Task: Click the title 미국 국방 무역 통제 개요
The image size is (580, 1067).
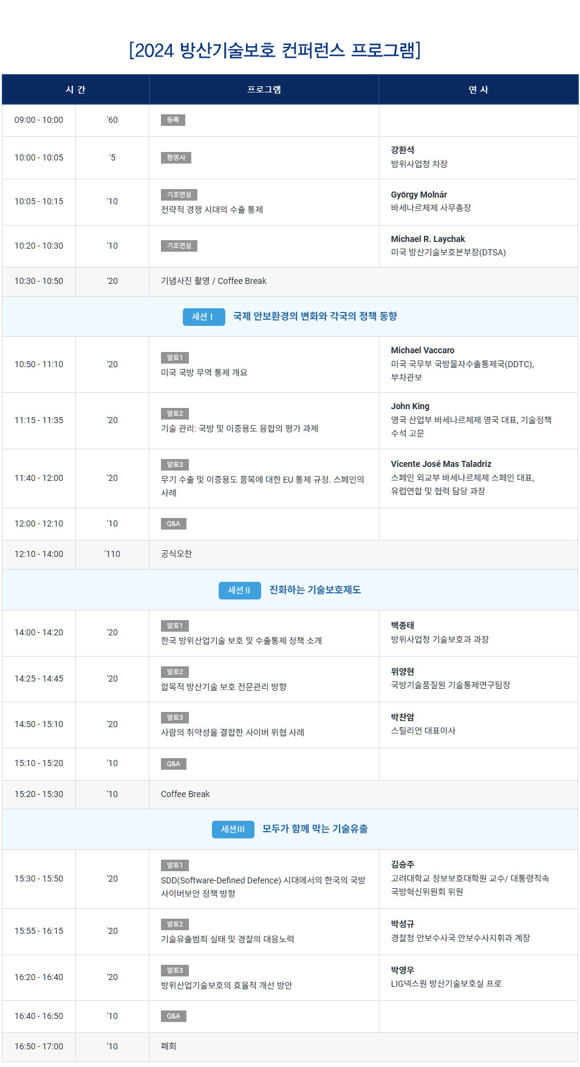Action: [203, 372]
